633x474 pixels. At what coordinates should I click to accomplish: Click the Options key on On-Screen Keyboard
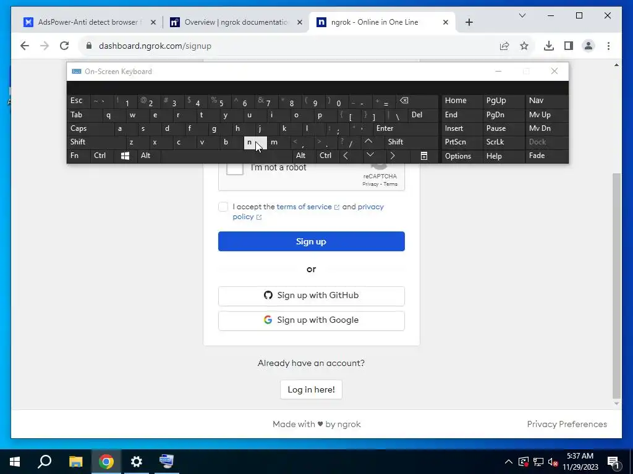pyautogui.click(x=462, y=156)
